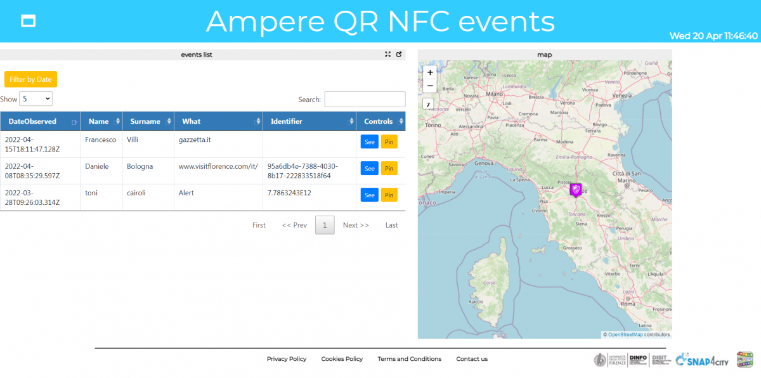Pin the toni cairoli Alert event
Image resolution: width=761 pixels, height=378 pixels.
(x=389, y=195)
